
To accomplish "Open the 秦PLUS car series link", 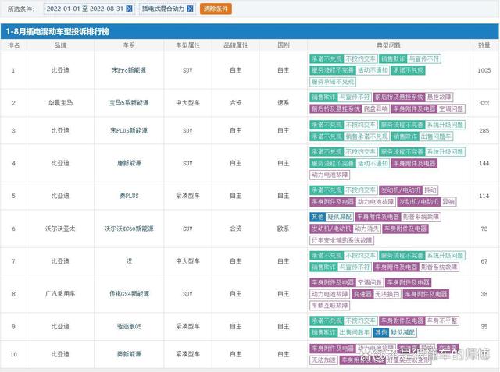I will coord(129,196).
